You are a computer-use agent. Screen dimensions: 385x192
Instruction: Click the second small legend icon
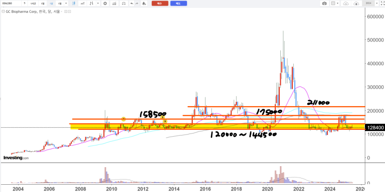point(69,11)
